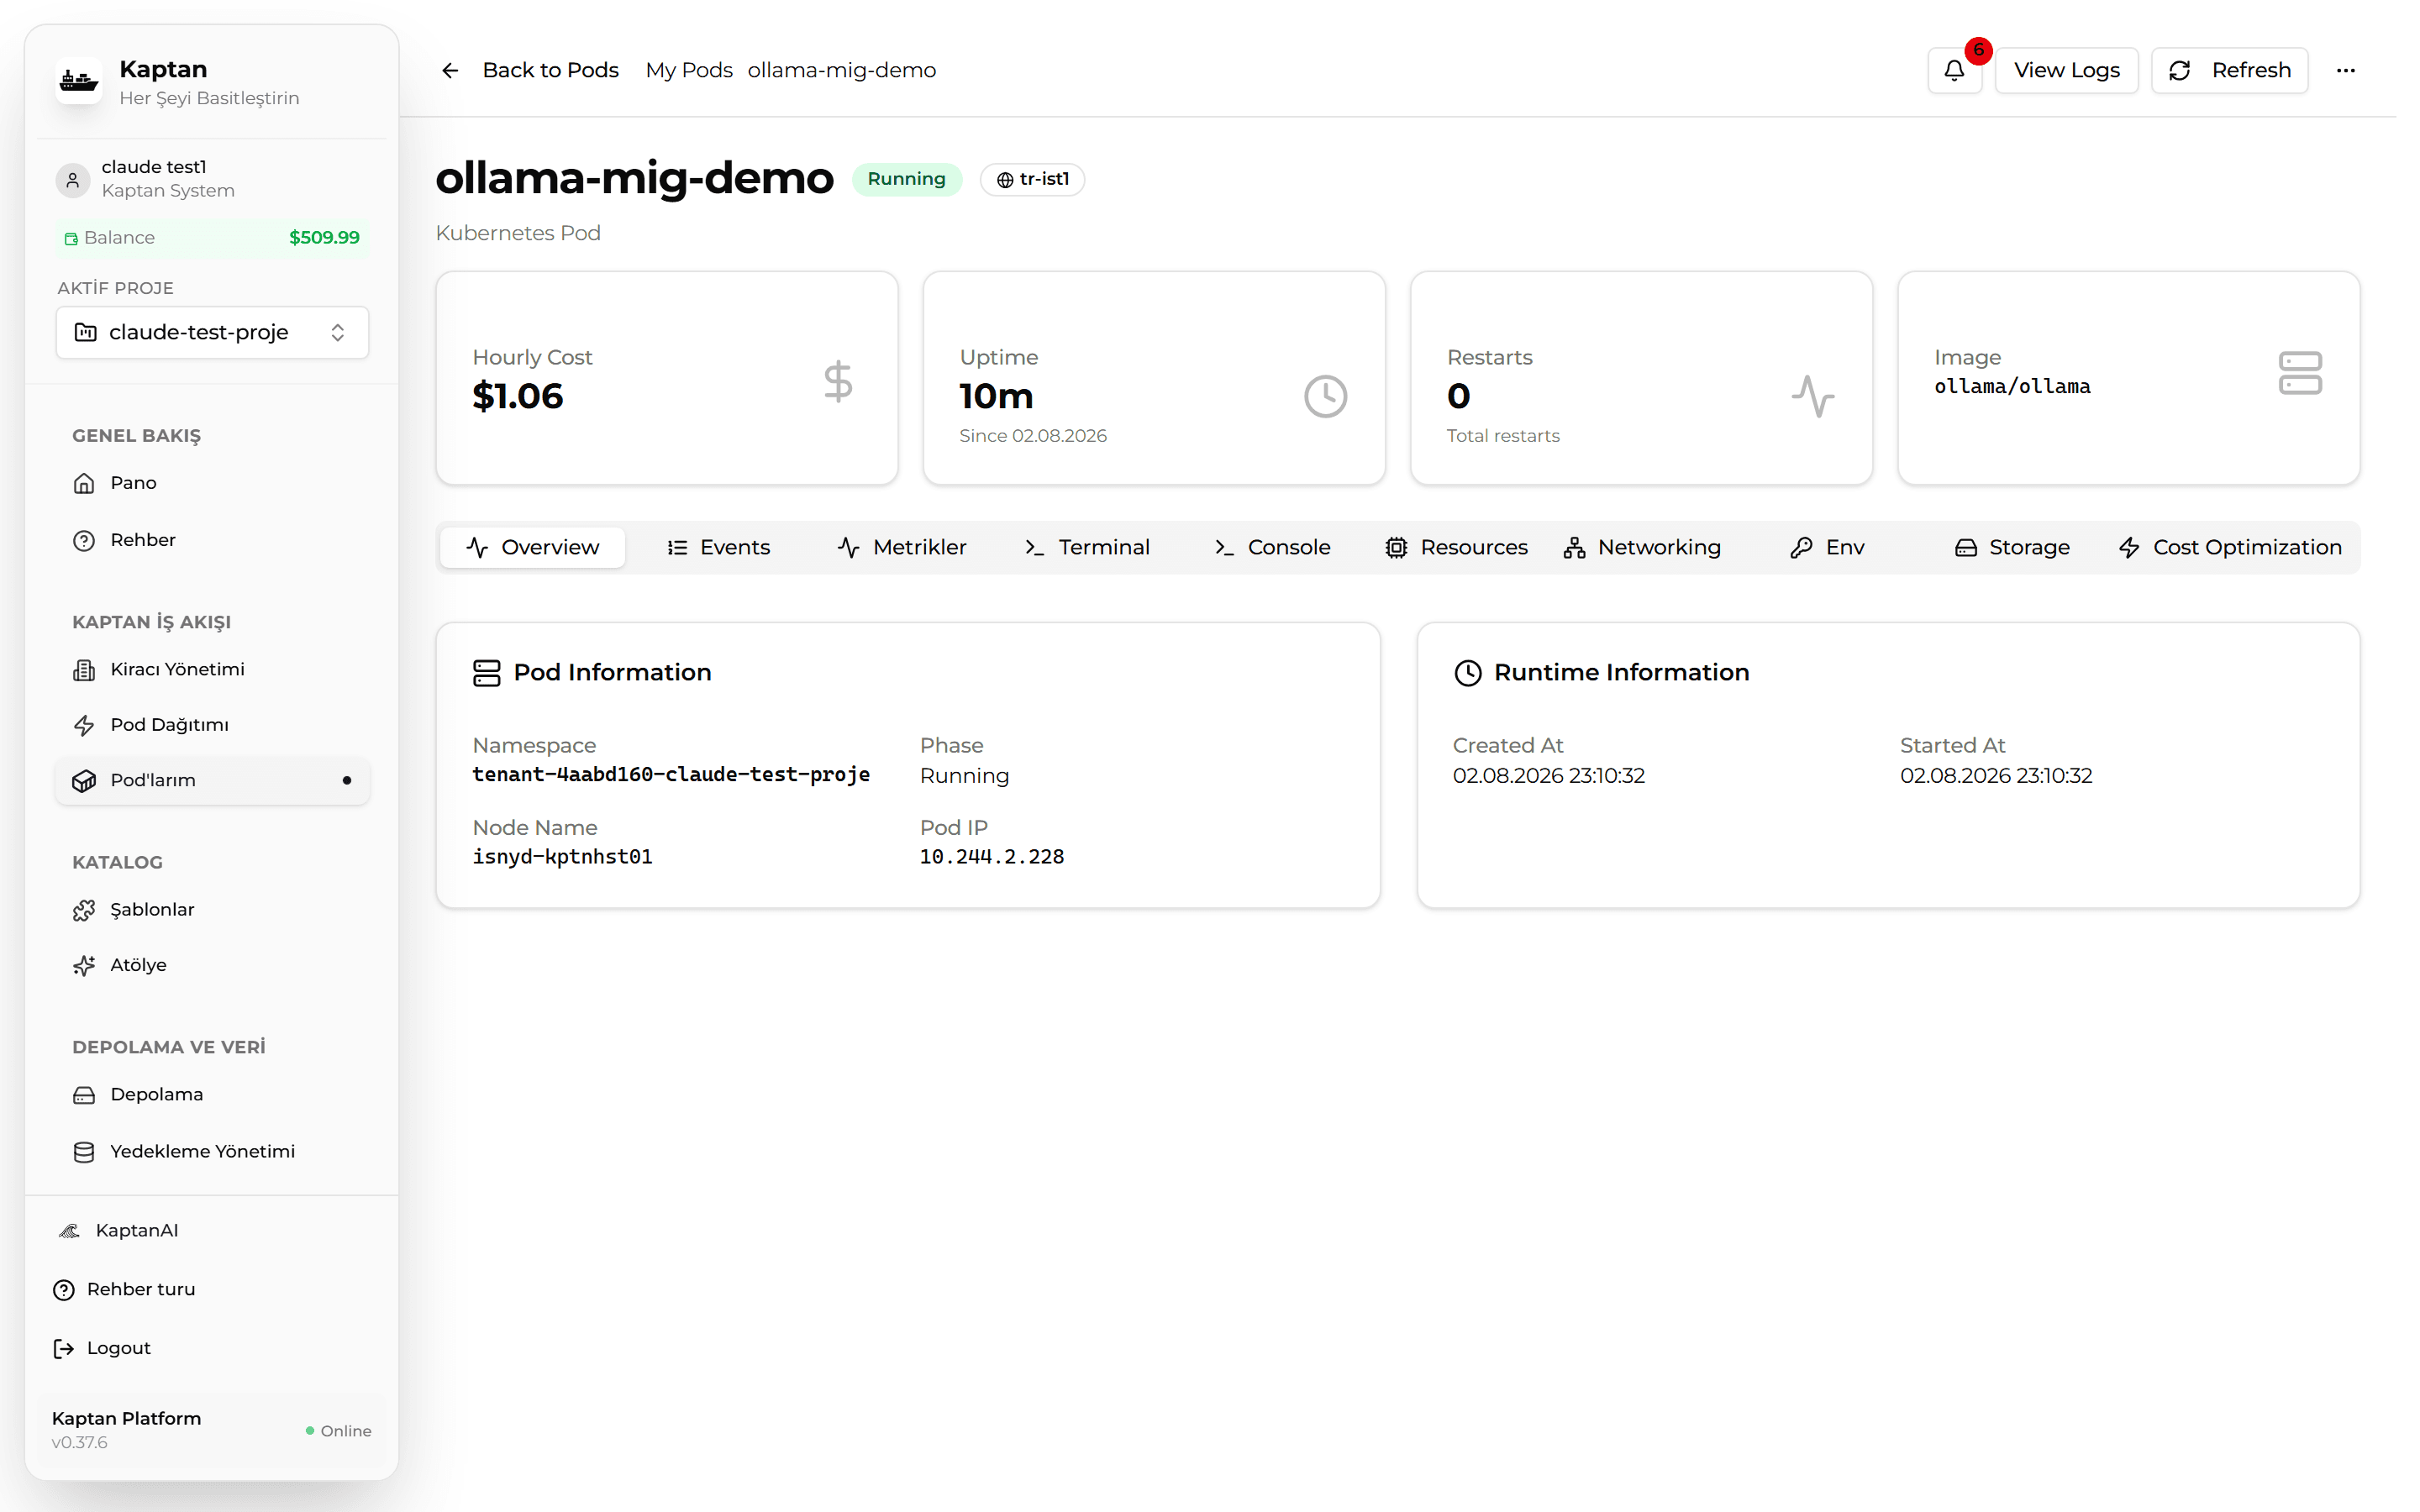
Task: Click the View Logs button
Action: pyautogui.click(x=2066, y=70)
